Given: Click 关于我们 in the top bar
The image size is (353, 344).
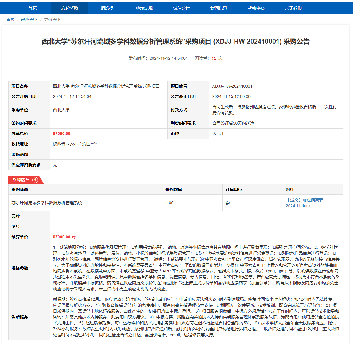Looking at the screenshot, I should 293,8.
